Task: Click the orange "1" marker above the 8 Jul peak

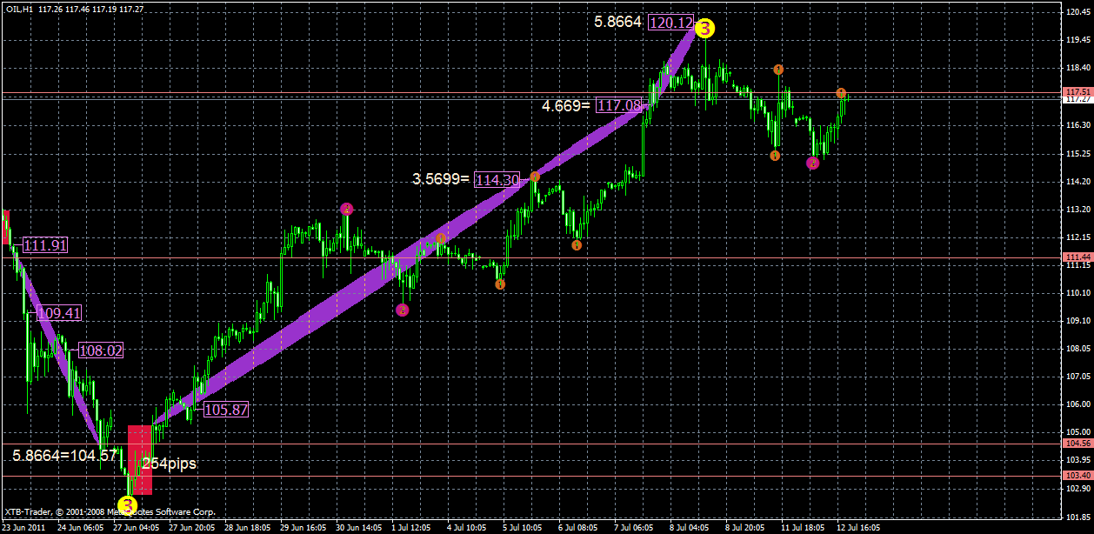Action: point(777,68)
